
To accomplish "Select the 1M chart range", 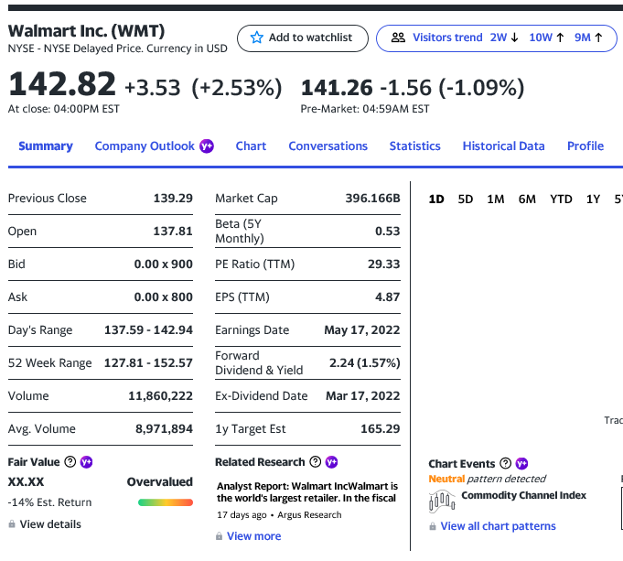I will click(x=496, y=200).
